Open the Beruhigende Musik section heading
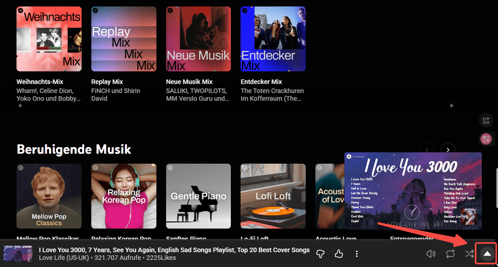This screenshot has height=267, width=498. tap(73, 149)
